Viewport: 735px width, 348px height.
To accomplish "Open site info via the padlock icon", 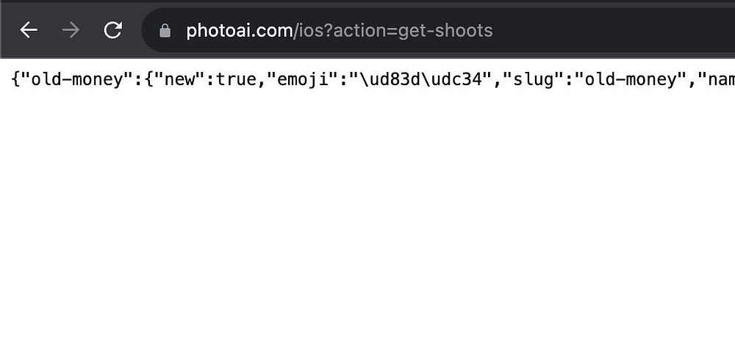I will point(165,31).
